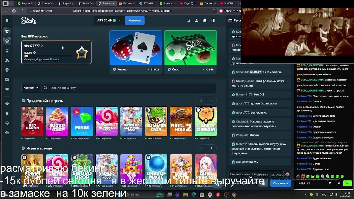The image size is (354, 199).
Task: Open the emoji picker in Stake chat
Action: 287,174
